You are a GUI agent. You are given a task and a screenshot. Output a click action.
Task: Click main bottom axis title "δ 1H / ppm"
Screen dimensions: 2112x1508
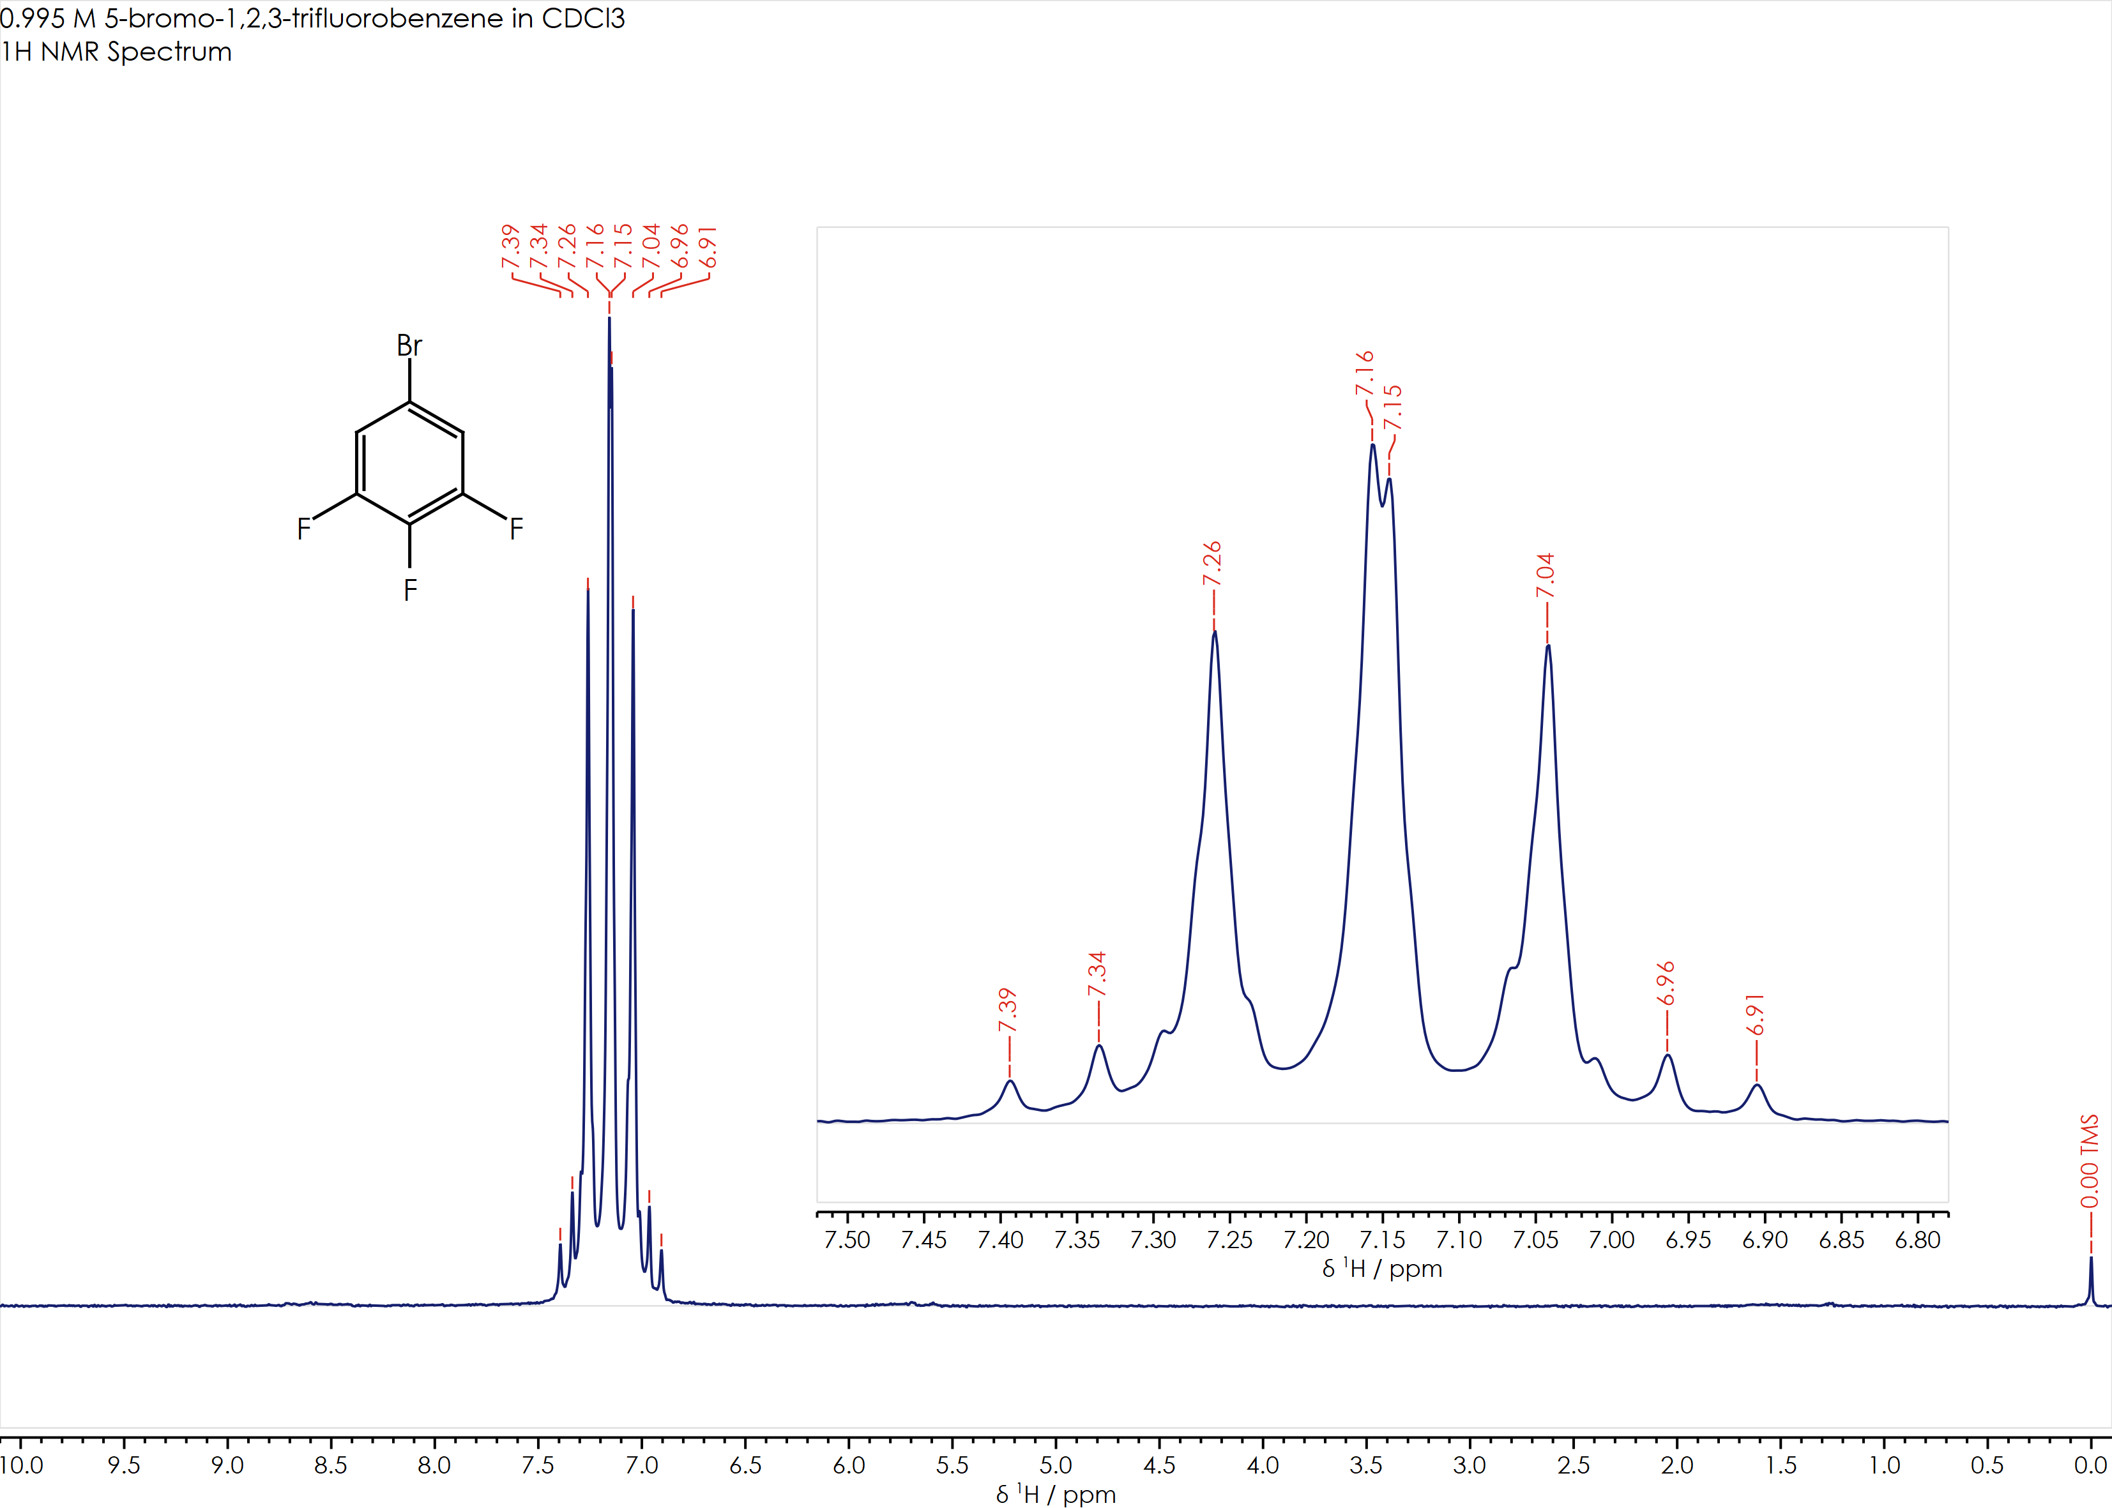click(1056, 1494)
